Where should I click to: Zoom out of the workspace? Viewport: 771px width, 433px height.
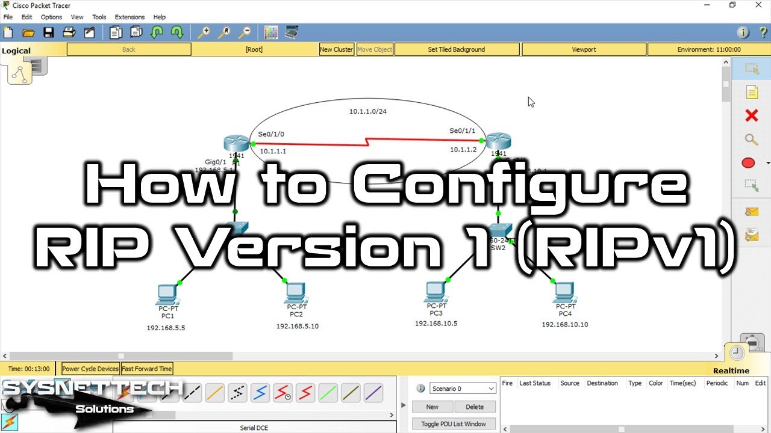point(245,32)
